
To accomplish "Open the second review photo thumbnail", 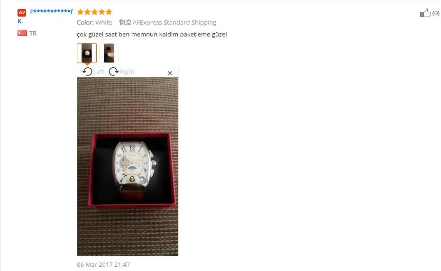I will [x=109, y=53].
